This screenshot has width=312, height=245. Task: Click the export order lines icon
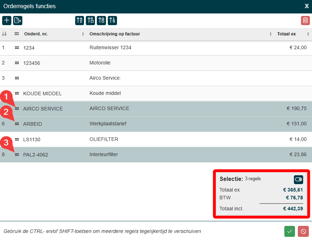coord(18,21)
